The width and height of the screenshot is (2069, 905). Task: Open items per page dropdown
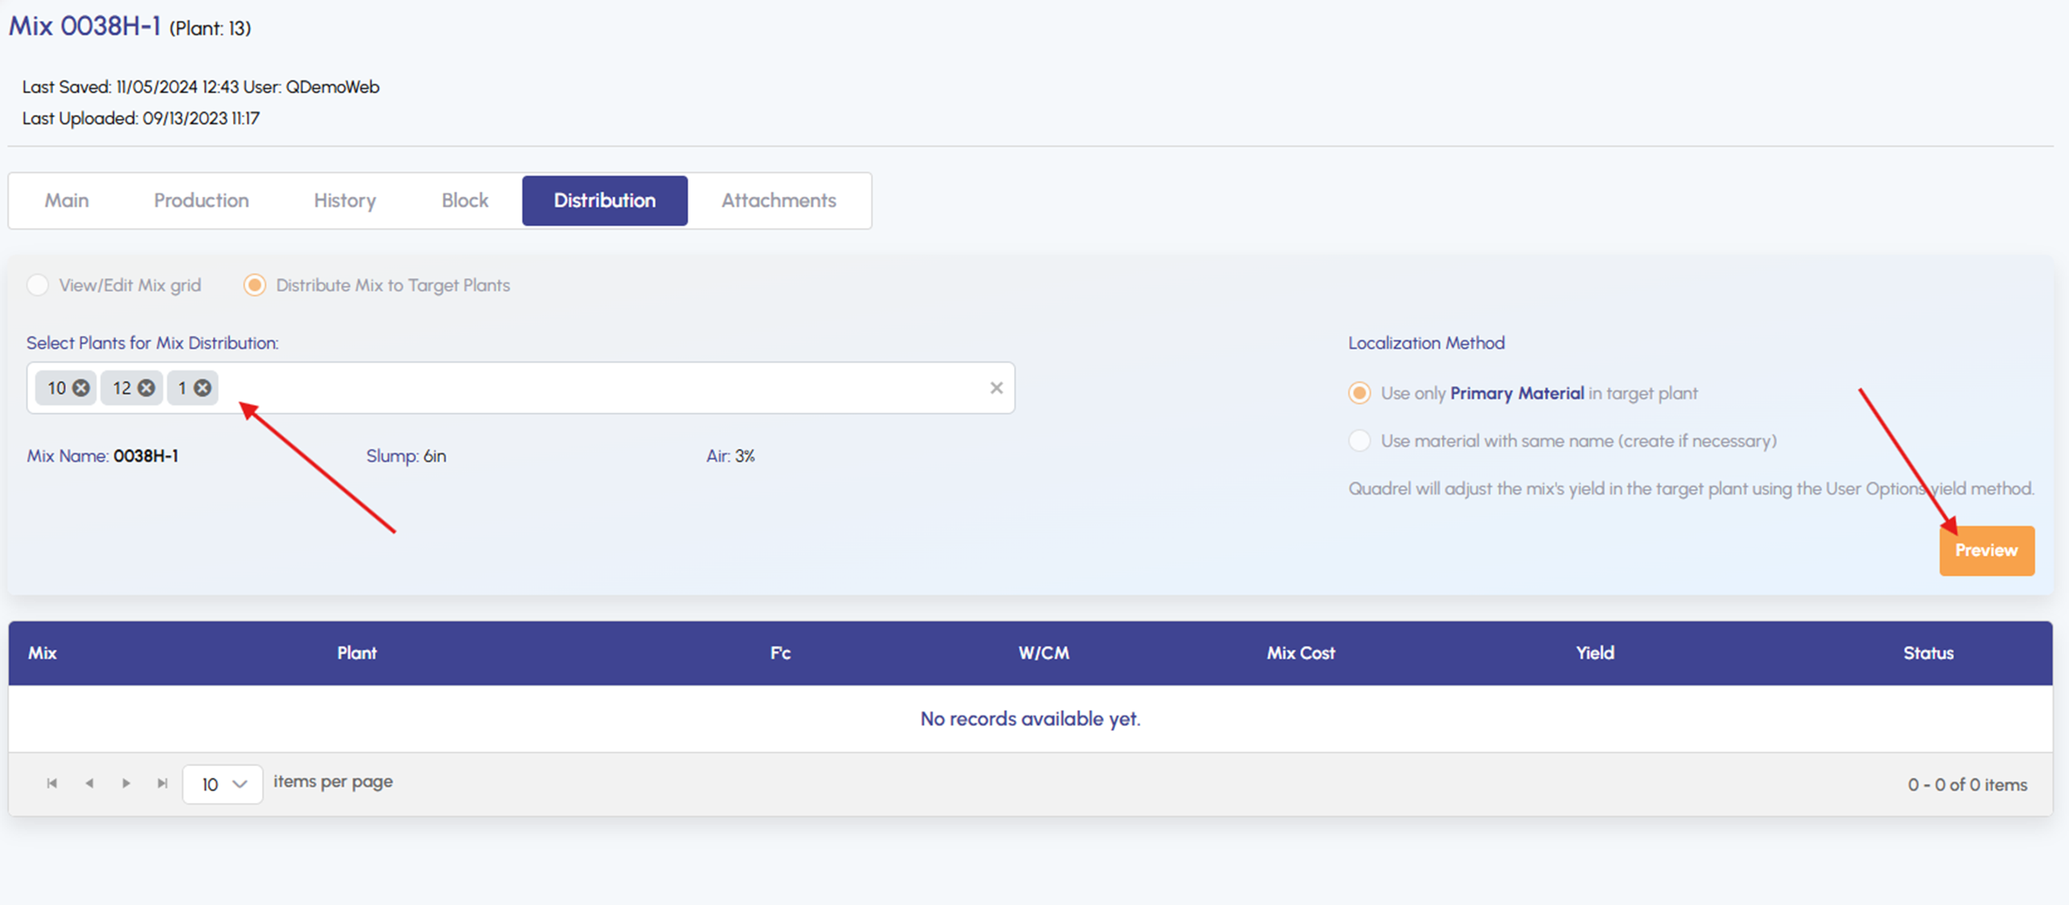(223, 785)
